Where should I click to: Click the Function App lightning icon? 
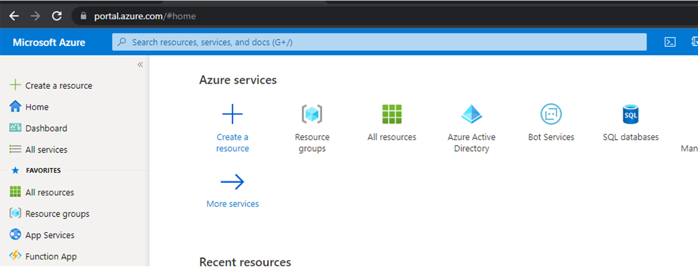15,255
